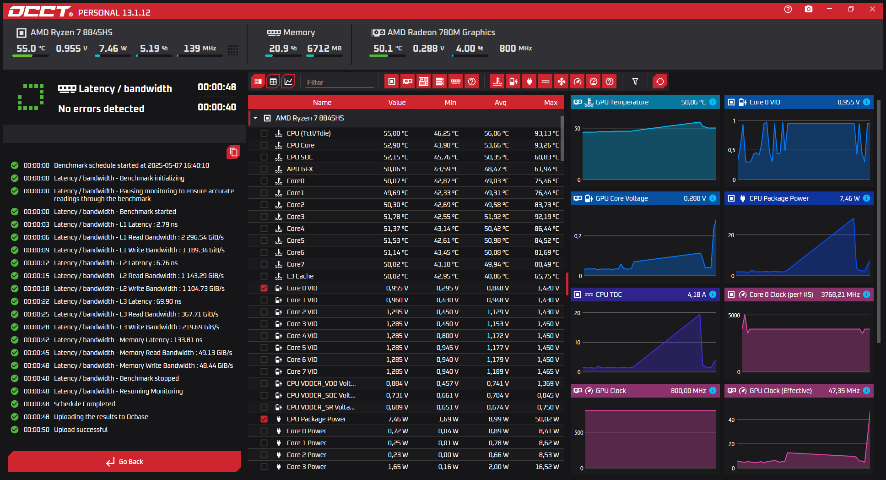Click the reset min/max statistics icon
886x480 pixels.
tap(659, 82)
